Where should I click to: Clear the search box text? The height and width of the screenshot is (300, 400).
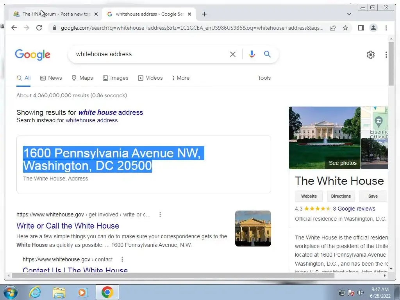233,54
